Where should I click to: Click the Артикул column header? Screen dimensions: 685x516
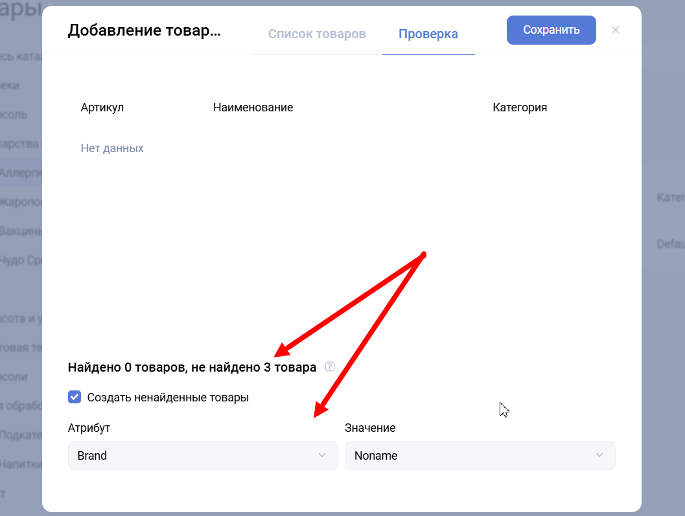pos(102,107)
